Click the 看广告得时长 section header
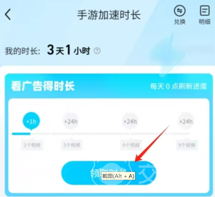Viewport: 215px width, 197px height. pos(43,86)
